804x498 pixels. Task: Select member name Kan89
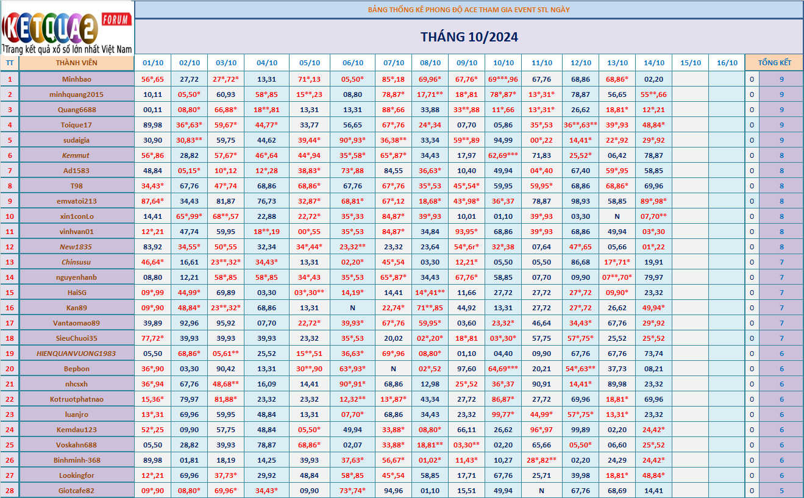coord(76,308)
